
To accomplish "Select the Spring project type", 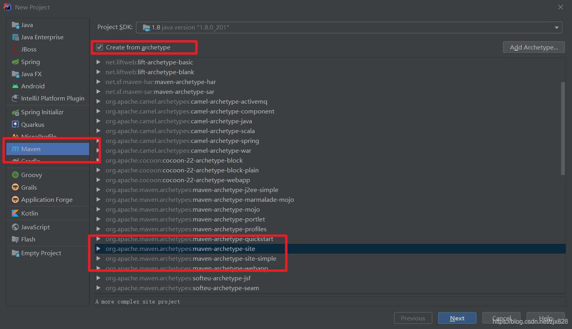I will tap(48, 62).
